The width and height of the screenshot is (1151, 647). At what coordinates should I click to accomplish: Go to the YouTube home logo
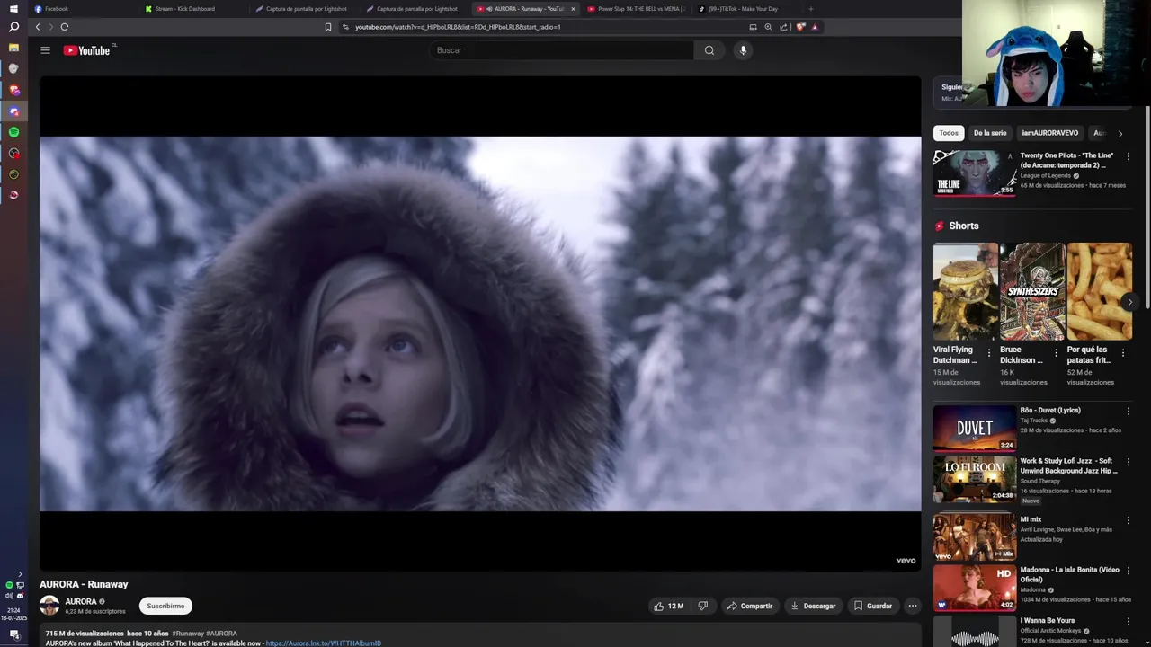coord(87,50)
